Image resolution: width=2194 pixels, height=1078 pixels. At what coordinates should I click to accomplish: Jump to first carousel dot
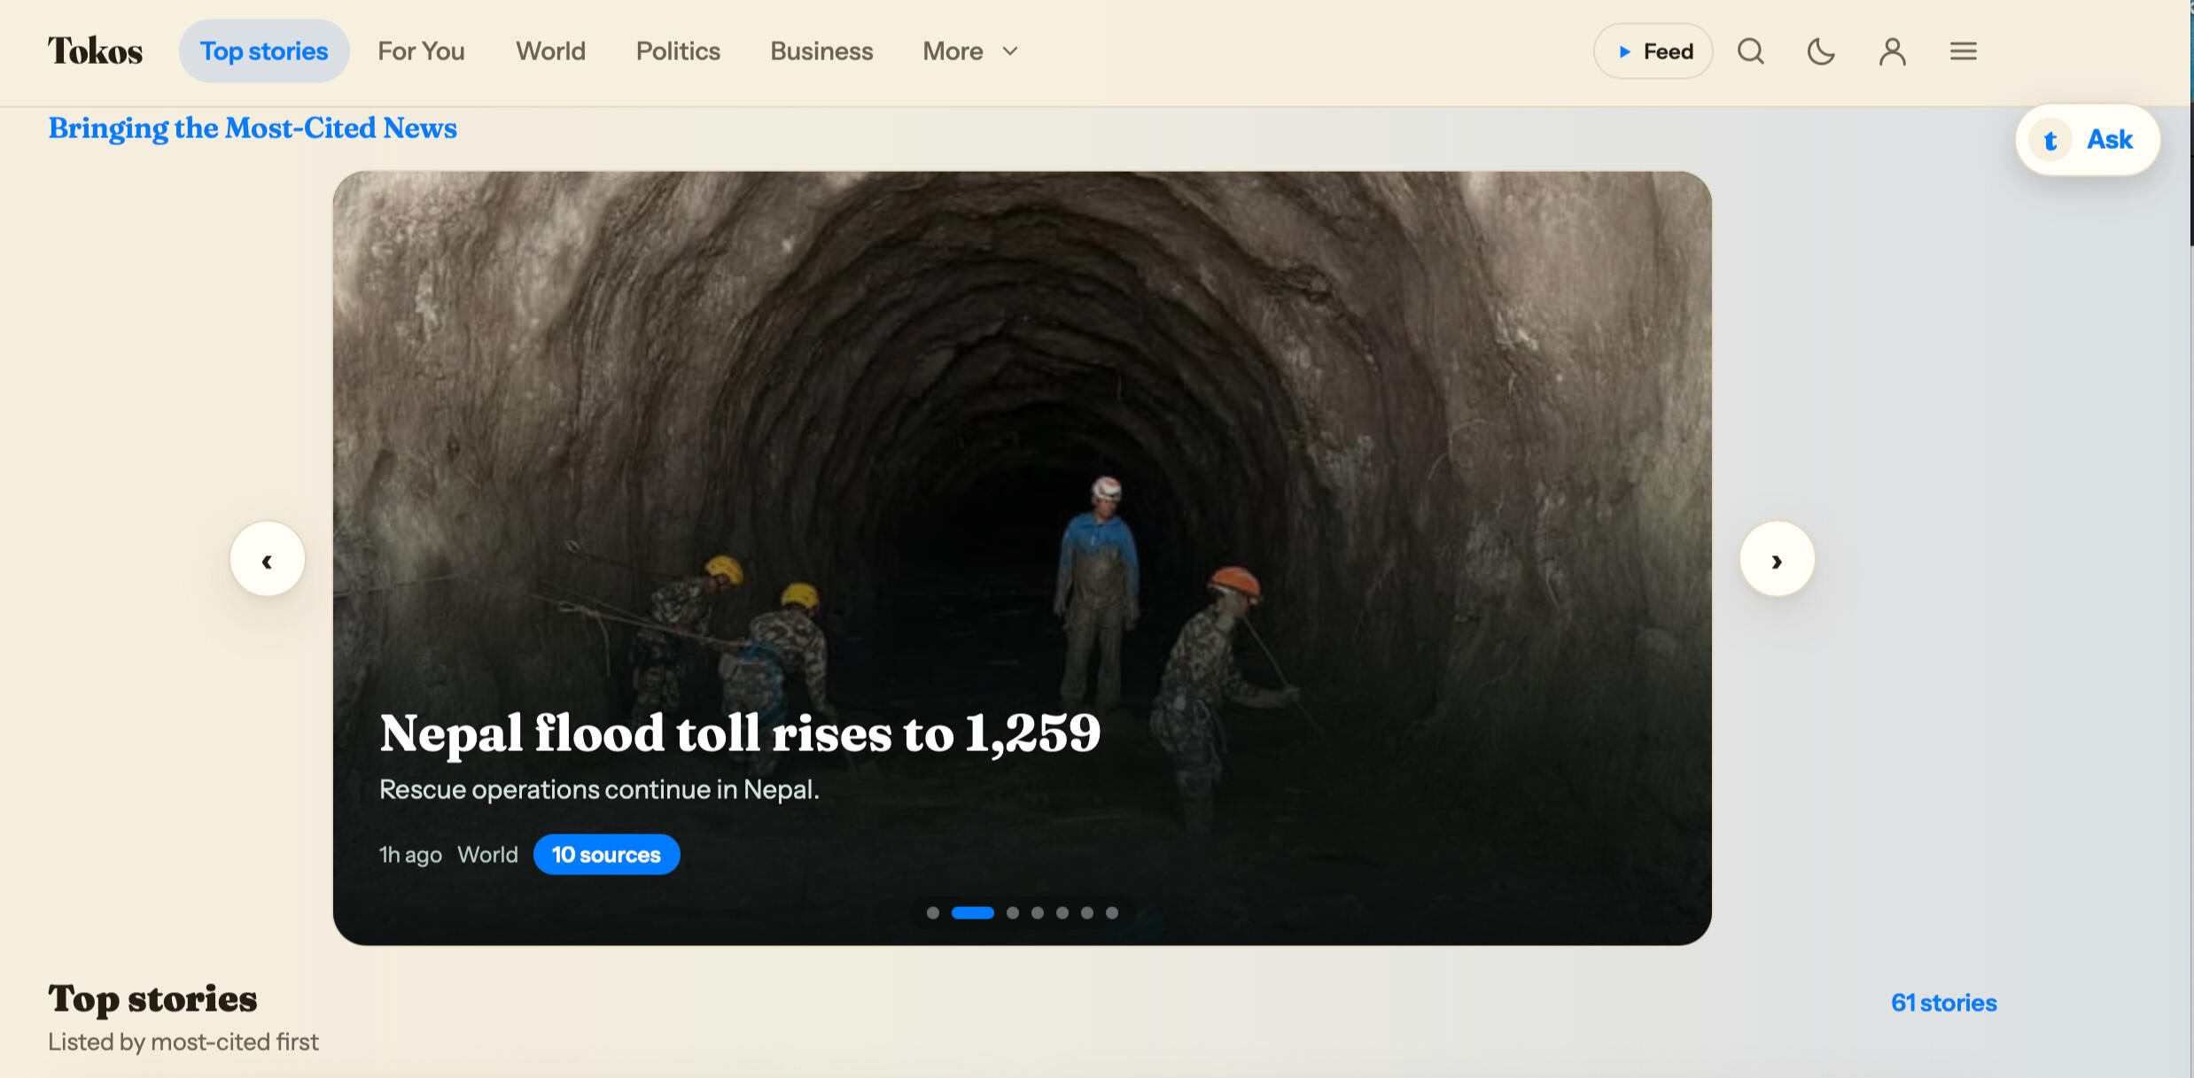[x=932, y=913]
